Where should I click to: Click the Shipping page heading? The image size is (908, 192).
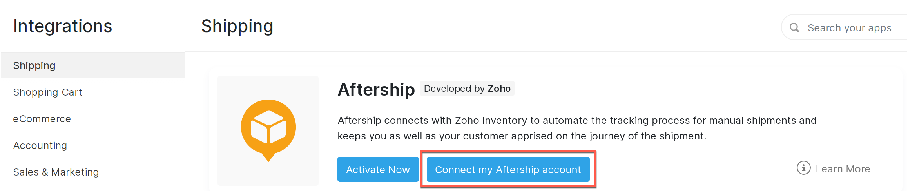pyautogui.click(x=237, y=26)
